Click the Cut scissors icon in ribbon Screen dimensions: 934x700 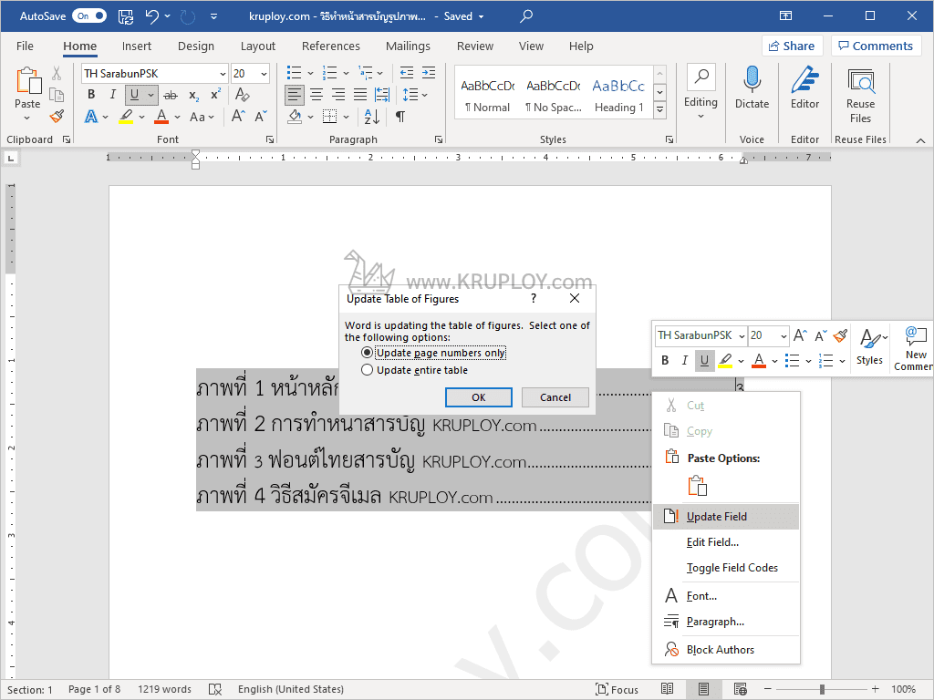(x=57, y=73)
